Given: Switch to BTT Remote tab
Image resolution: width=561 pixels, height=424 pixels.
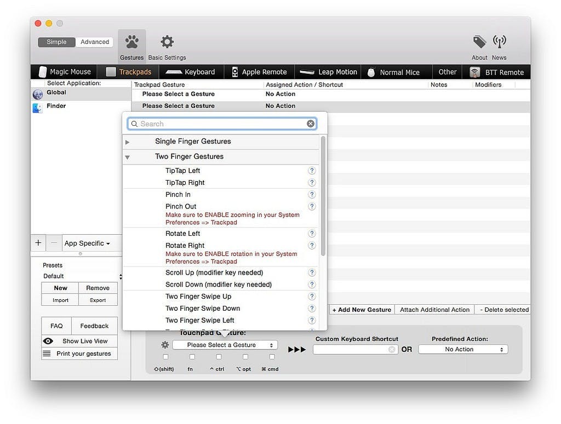Looking at the screenshot, I should click(496, 72).
